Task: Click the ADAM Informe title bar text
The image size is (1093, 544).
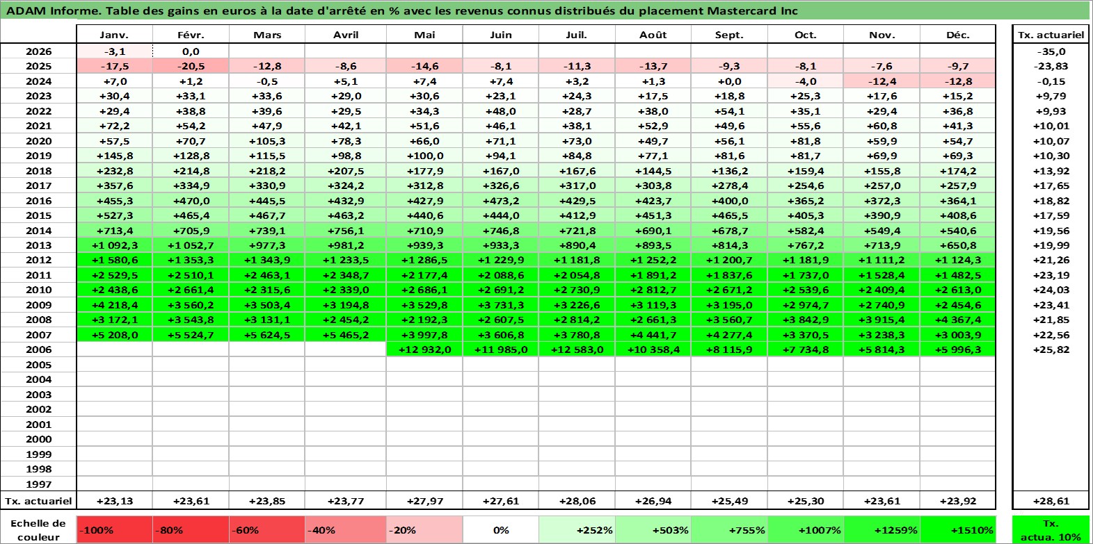Action: pos(402,10)
